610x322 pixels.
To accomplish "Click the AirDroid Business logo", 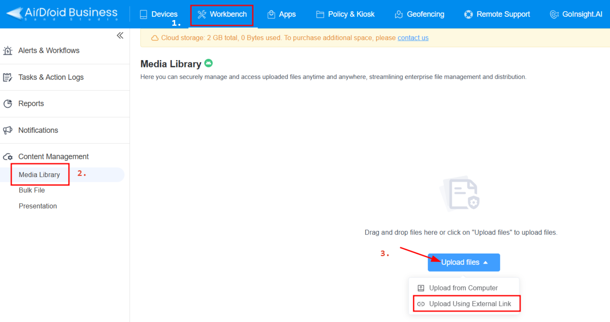I will click(62, 14).
